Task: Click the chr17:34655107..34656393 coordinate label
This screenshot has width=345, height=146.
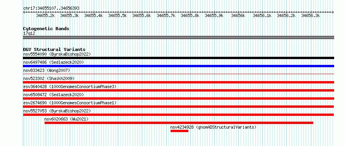Action: click(51, 8)
